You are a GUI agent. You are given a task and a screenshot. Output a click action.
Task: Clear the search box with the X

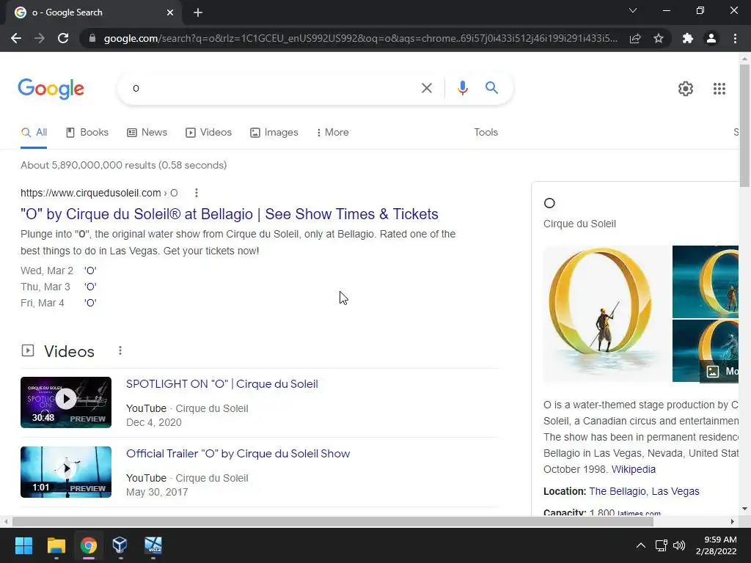(x=426, y=88)
